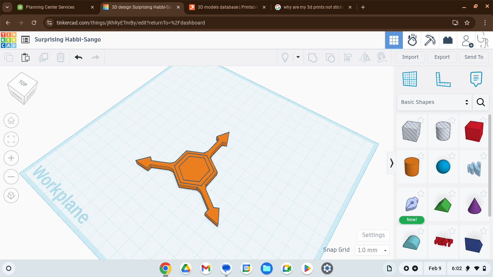Open the design list menu icon

pyautogui.click(x=25, y=40)
